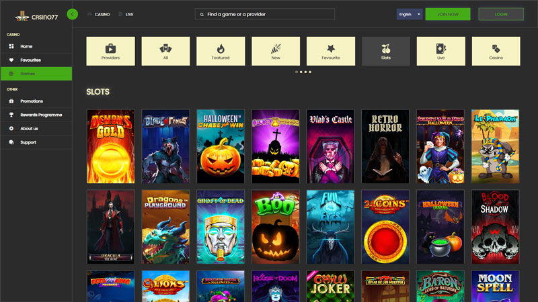The image size is (538, 302).
Task: Open the House of Doom game
Action: point(276,287)
